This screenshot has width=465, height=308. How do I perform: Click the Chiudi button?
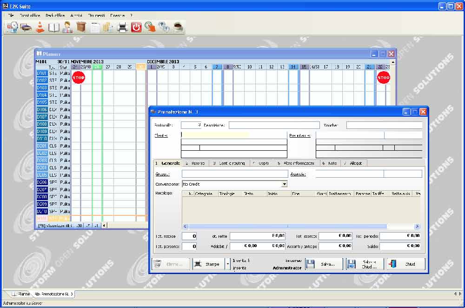(x=405, y=264)
